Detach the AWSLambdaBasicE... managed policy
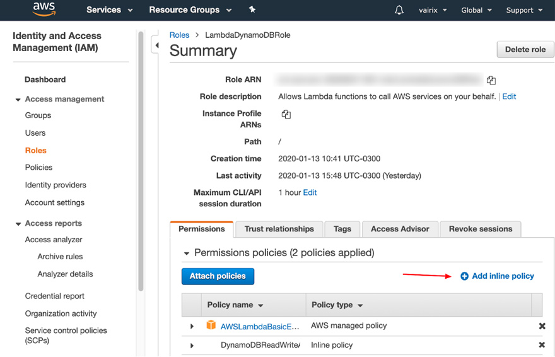This screenshot has width=555, height=357. pos(542,326)
